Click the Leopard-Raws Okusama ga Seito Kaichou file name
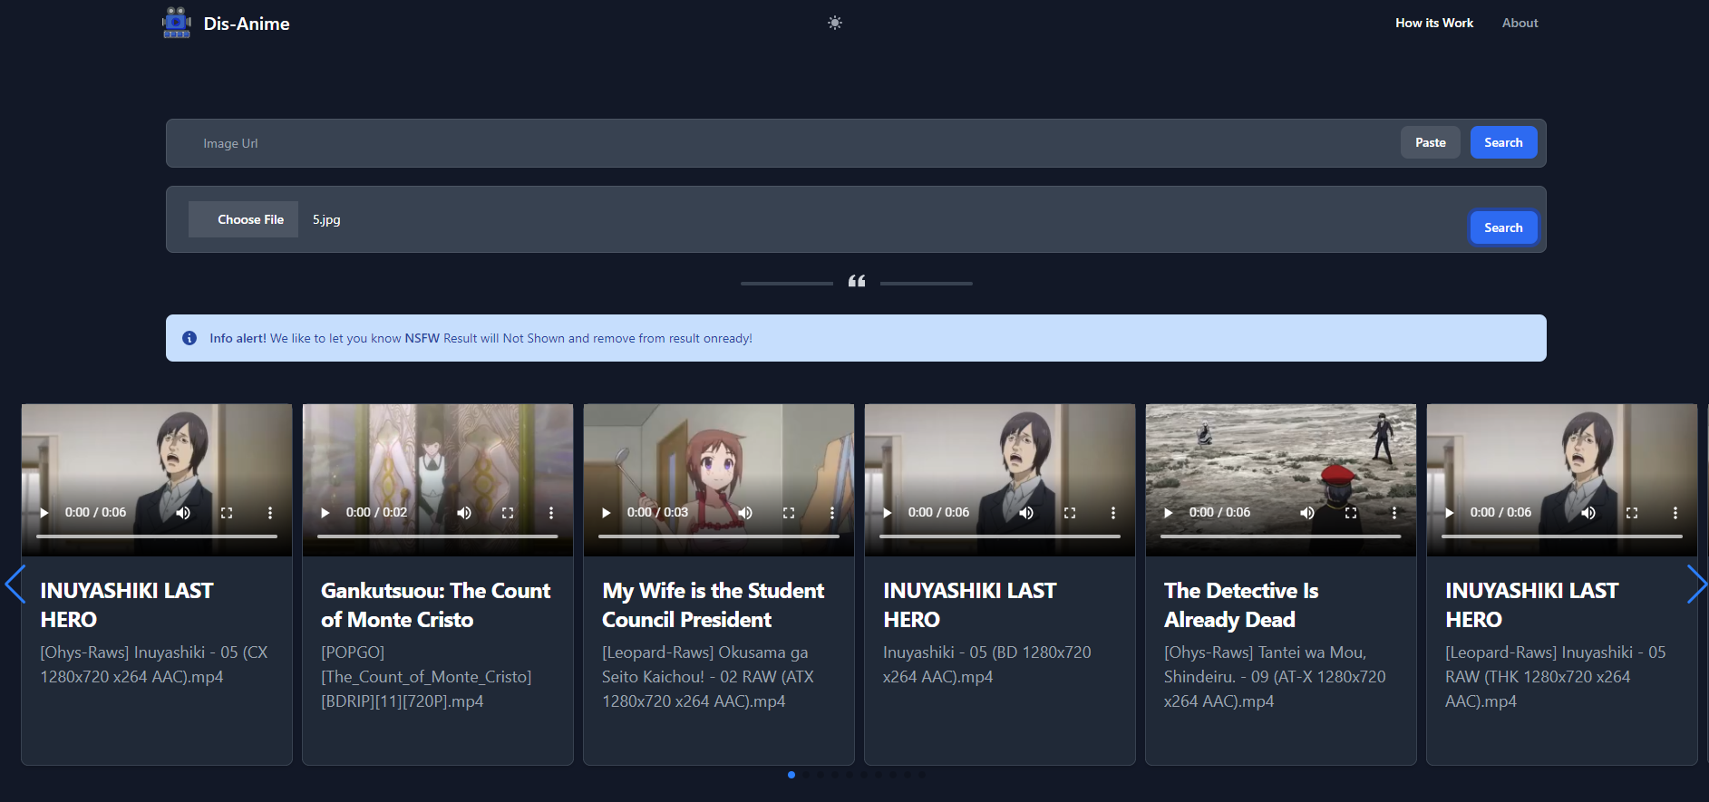The image size is (1709, 802). click(708, 677)
